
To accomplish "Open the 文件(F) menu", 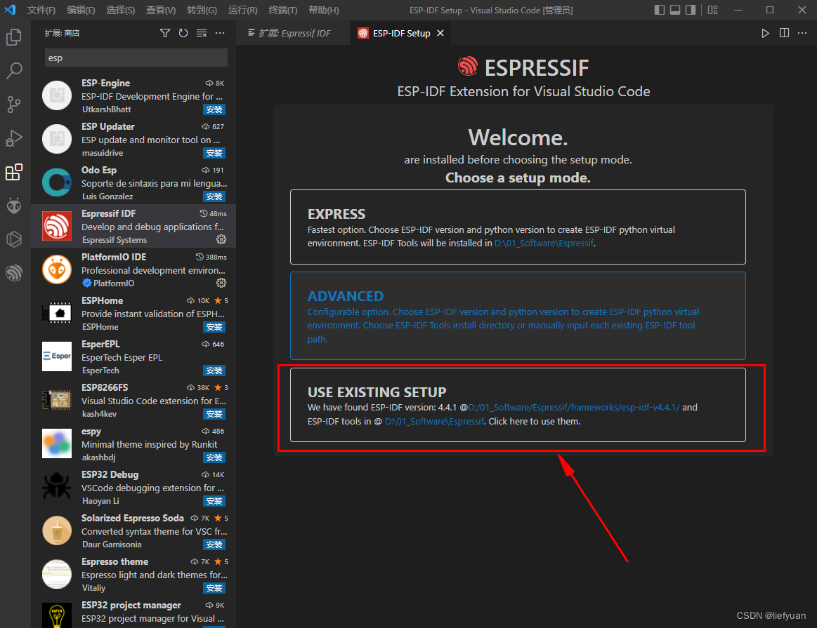I will pos(41,11).
